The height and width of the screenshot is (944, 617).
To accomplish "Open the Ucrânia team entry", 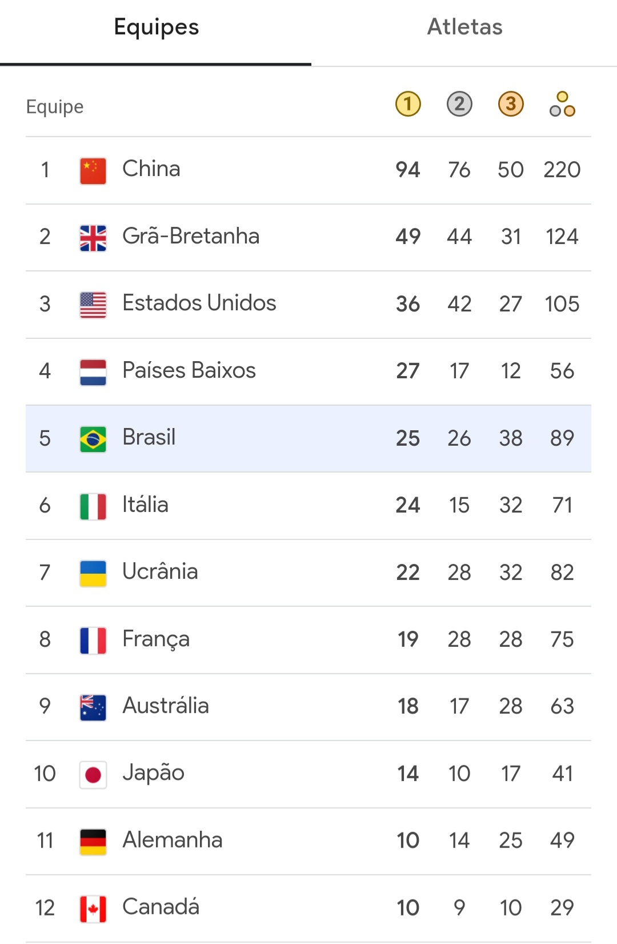I will pyautogui.click(x=308, y=573).
